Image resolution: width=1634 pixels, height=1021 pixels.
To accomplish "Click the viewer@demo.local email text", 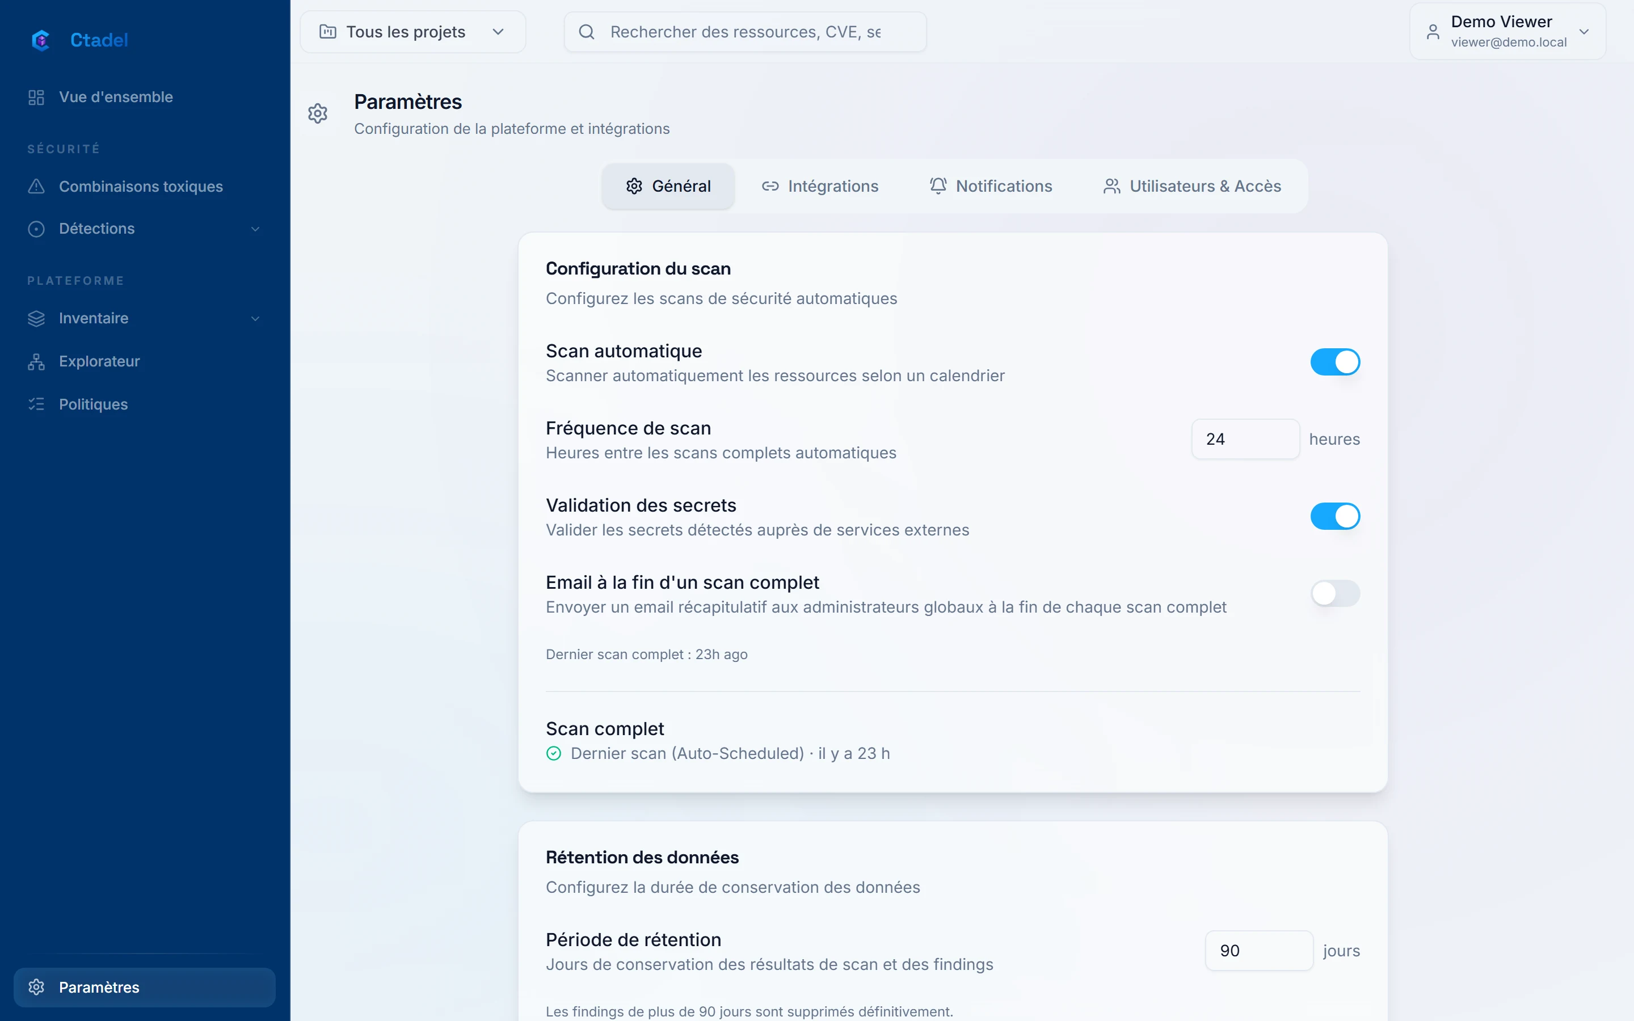I will tap(1509, 43).
